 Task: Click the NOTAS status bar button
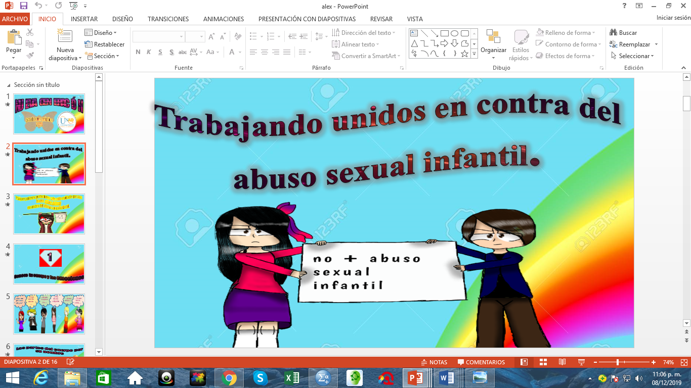(434, 362)
